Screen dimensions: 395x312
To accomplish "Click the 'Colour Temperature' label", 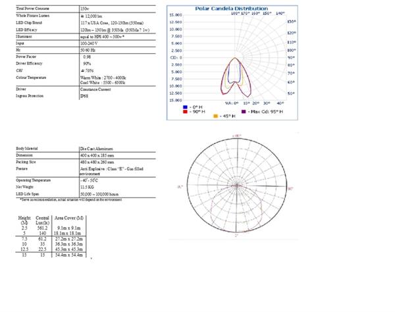I will pyautogui.click(x=31, y=78).
